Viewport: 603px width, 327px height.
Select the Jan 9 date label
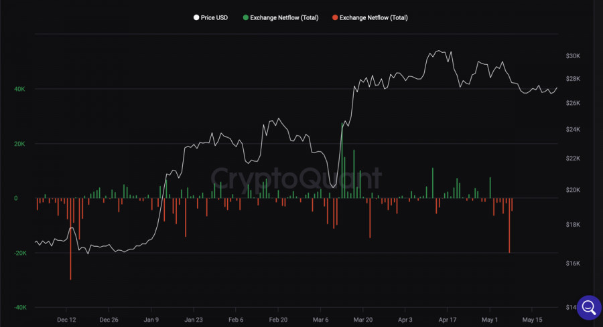click(152, 320)
